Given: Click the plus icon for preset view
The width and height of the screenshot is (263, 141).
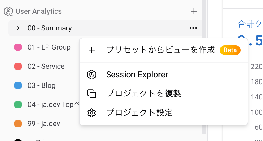Looking at the screenshot, I should pos(92,50).
